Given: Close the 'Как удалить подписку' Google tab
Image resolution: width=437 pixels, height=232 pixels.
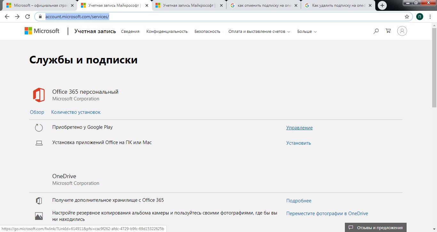Looking at the screenshot, I should click(x=370, y=5).
